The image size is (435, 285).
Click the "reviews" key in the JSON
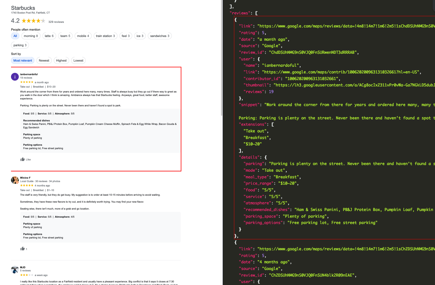(x=240, y=13)
